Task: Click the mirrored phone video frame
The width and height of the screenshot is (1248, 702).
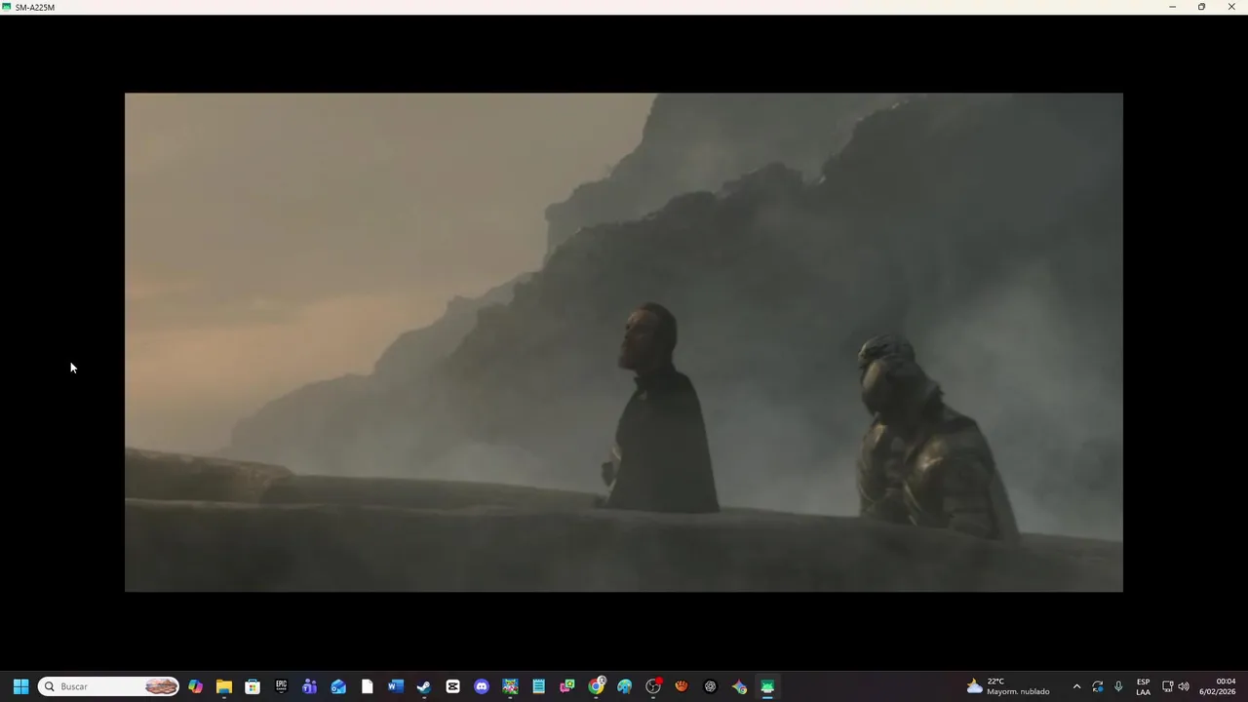Action: [x=624, y=342]
